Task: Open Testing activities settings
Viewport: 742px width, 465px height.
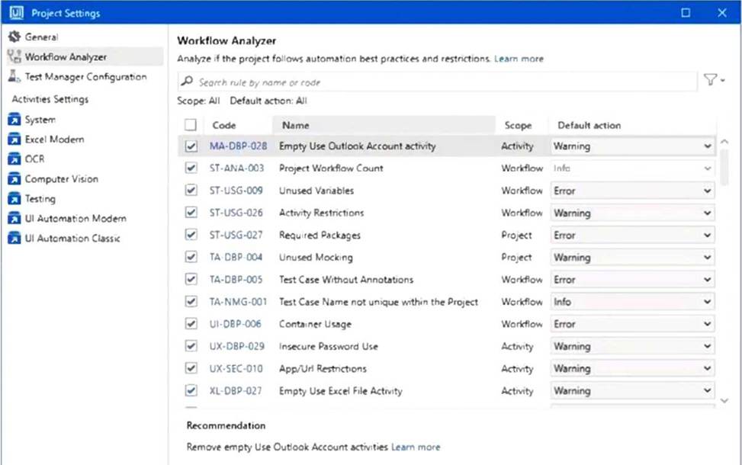Action: [40, 199]
